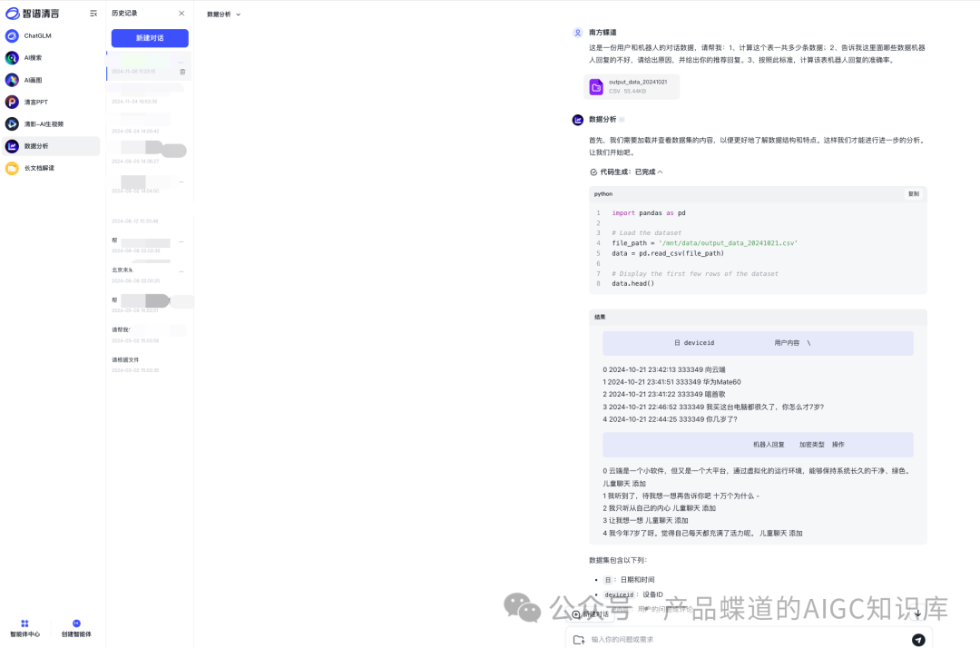Click the 智谱清言 logo
980x648 pixels.
[33, 13]
